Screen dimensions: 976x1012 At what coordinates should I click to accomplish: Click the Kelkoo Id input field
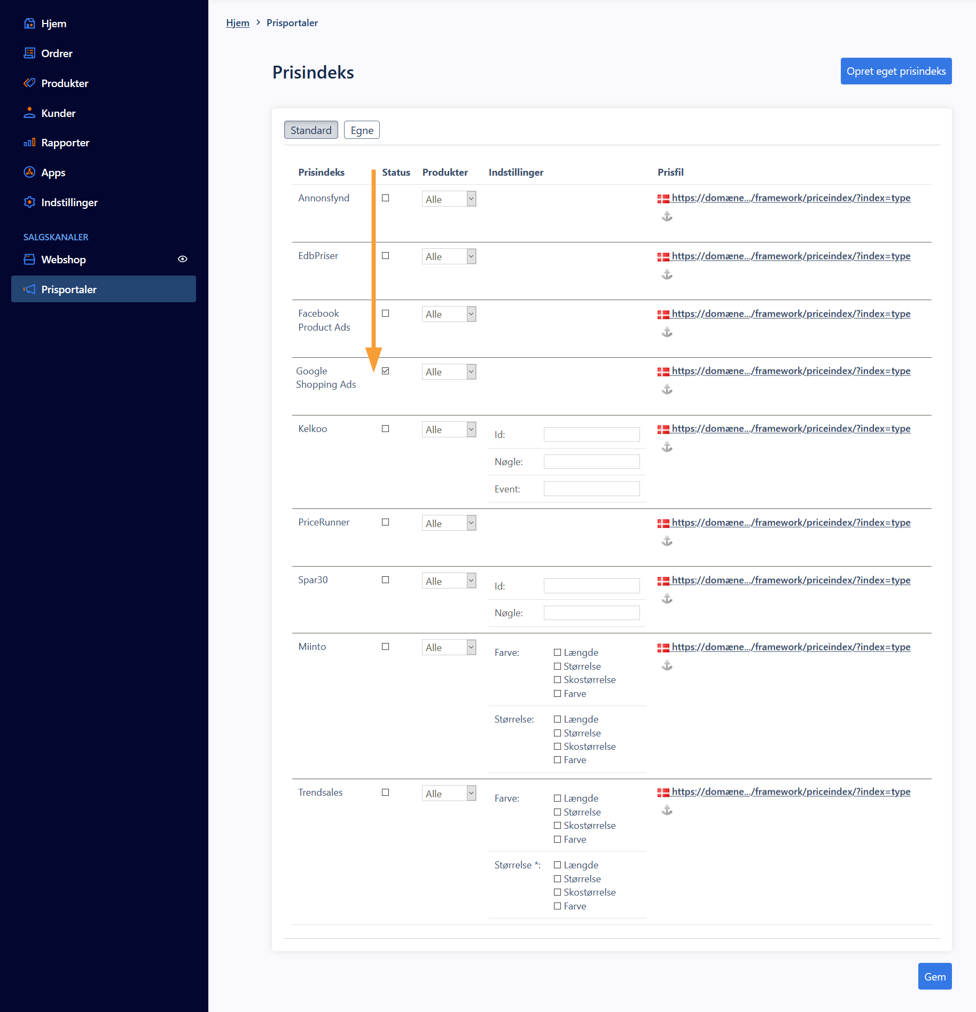click(592, 435)
